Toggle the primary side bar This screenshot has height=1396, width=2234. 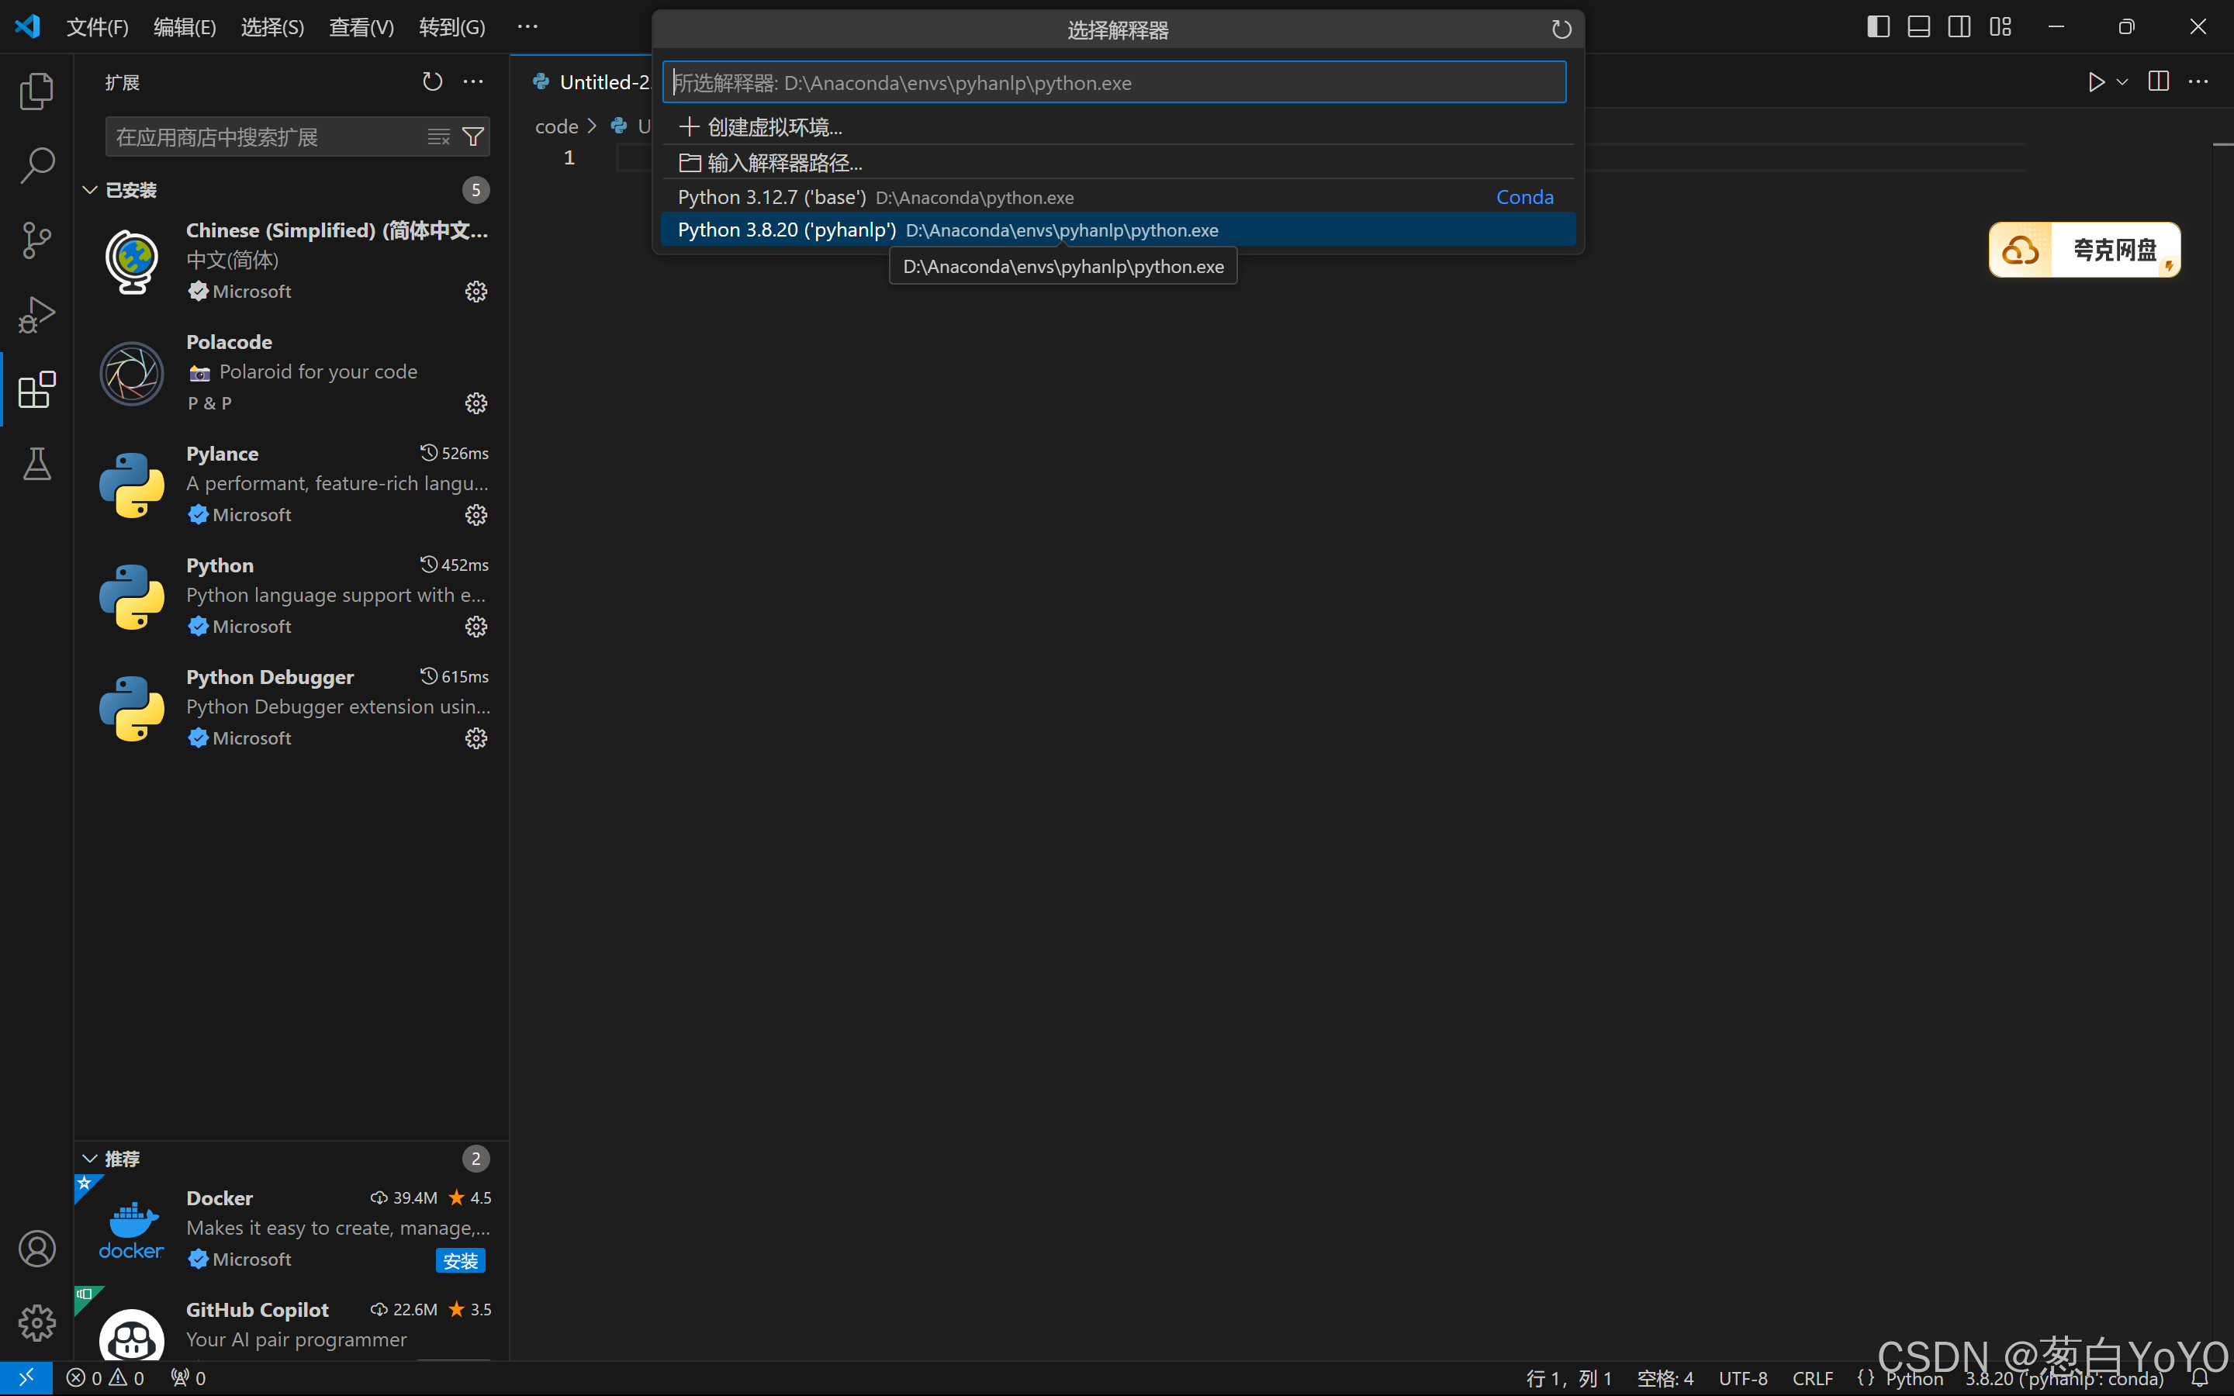coord(1878,27)
